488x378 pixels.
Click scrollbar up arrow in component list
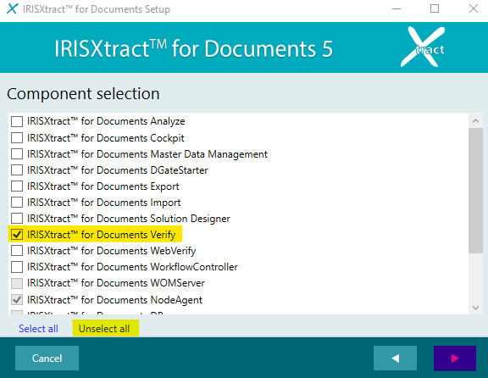(475, 121)
